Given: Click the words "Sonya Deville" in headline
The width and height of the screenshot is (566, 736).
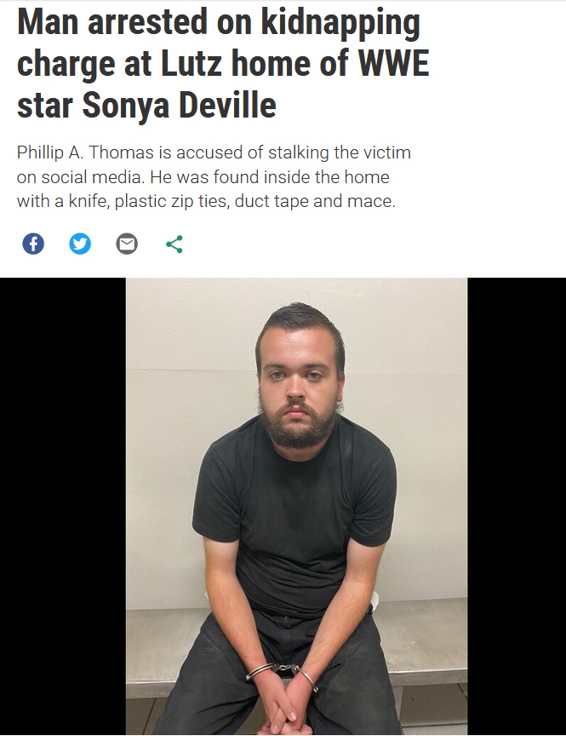Looking at the screenshot, I should (179, 105).
